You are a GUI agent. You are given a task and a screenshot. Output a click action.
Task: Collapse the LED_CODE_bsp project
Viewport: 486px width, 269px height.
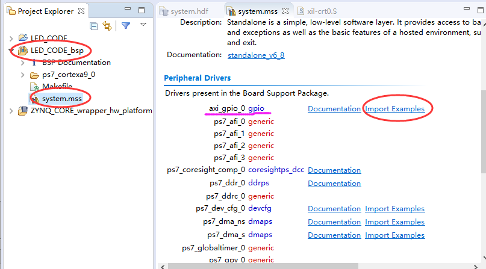point(11,50)
